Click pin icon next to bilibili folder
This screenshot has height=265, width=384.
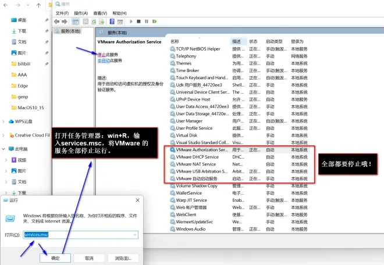pyautogui.click(x=47, y=64)
